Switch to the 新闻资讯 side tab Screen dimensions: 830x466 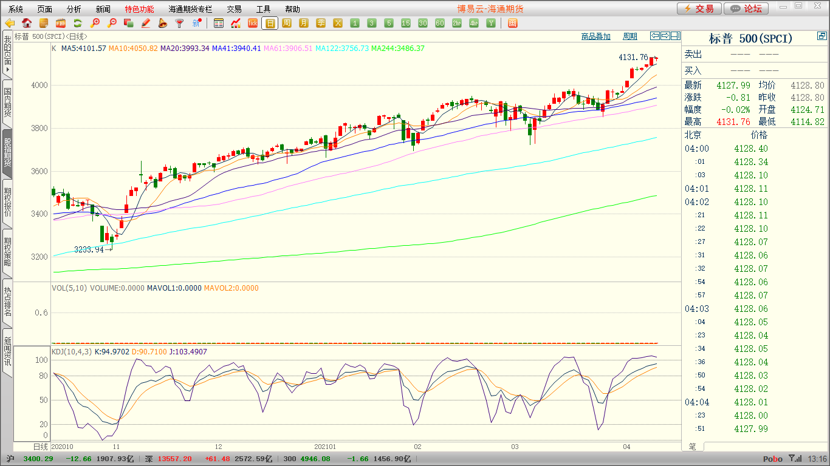click(7, 352)
